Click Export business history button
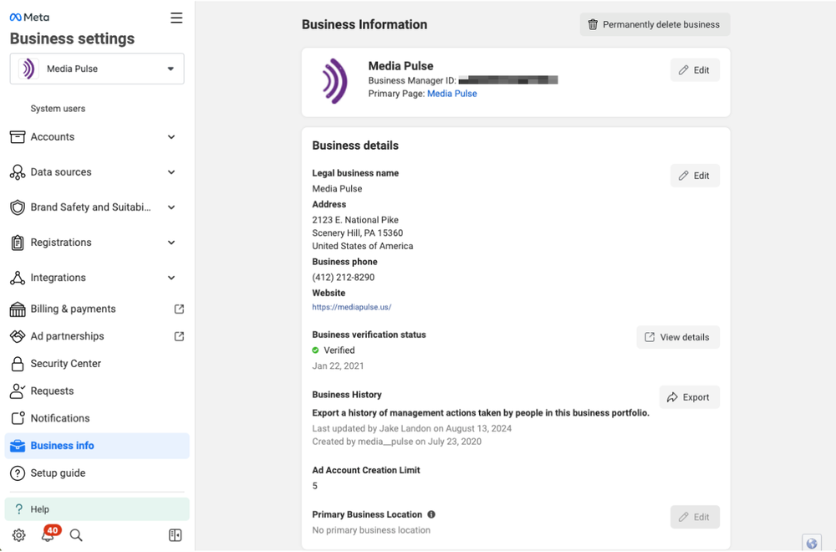 (690, 397)
